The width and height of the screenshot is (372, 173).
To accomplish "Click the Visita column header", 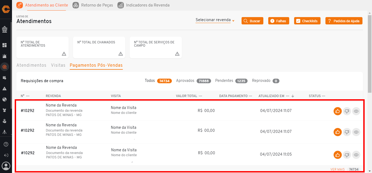I will 116,96.
